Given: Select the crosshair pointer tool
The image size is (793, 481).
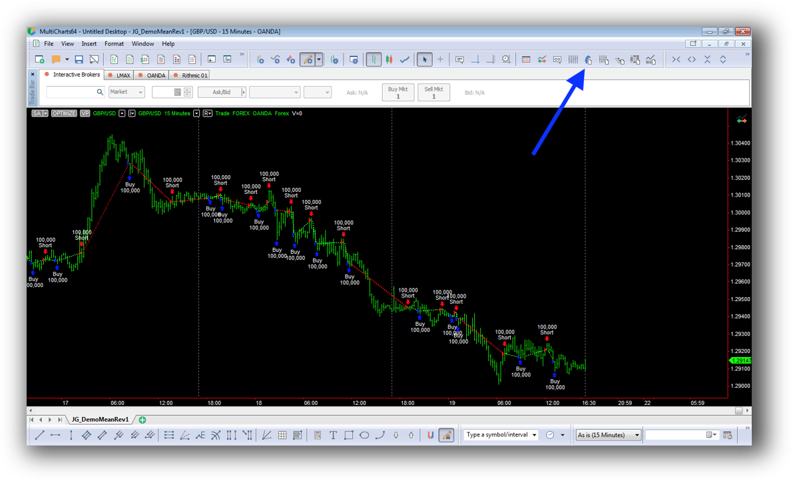Looking at the screenshot, I should [440, 60].
